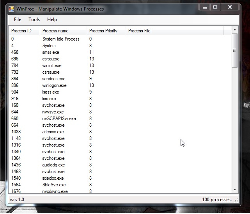Click the WinProc application icon in title bar
The image size is (250, 214).
point(11,9)
